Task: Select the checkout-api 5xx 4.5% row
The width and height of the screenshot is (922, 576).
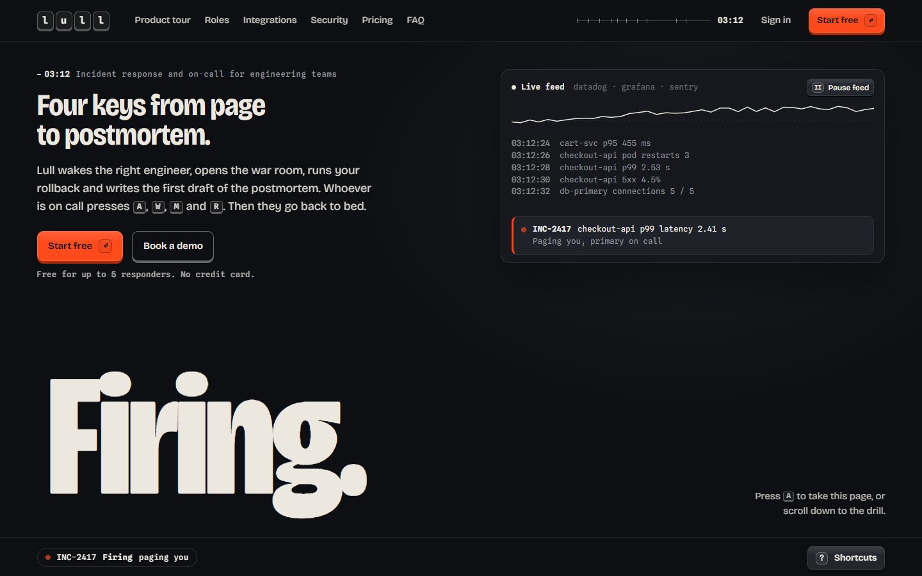Action: point(693,180)
